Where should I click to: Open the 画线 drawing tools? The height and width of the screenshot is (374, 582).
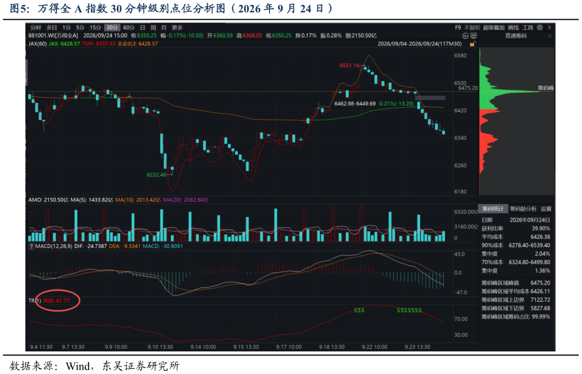pos(513,28)
